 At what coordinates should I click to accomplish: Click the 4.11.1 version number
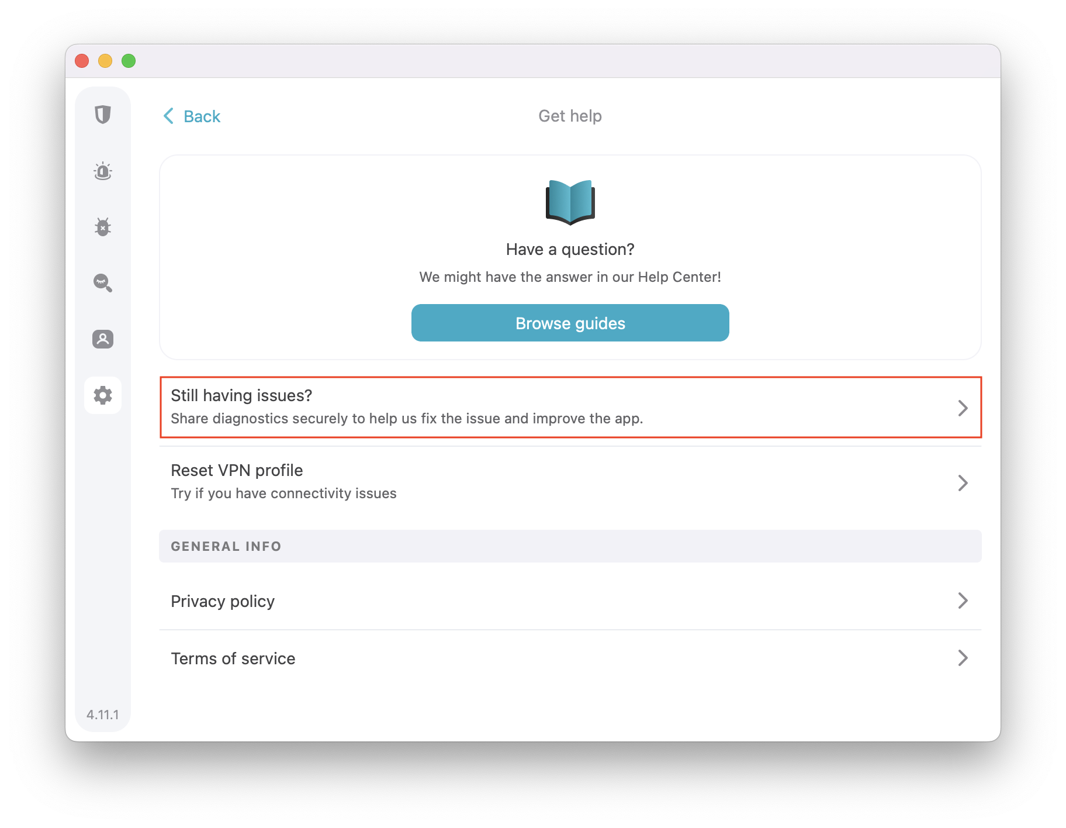click(103, 715)
